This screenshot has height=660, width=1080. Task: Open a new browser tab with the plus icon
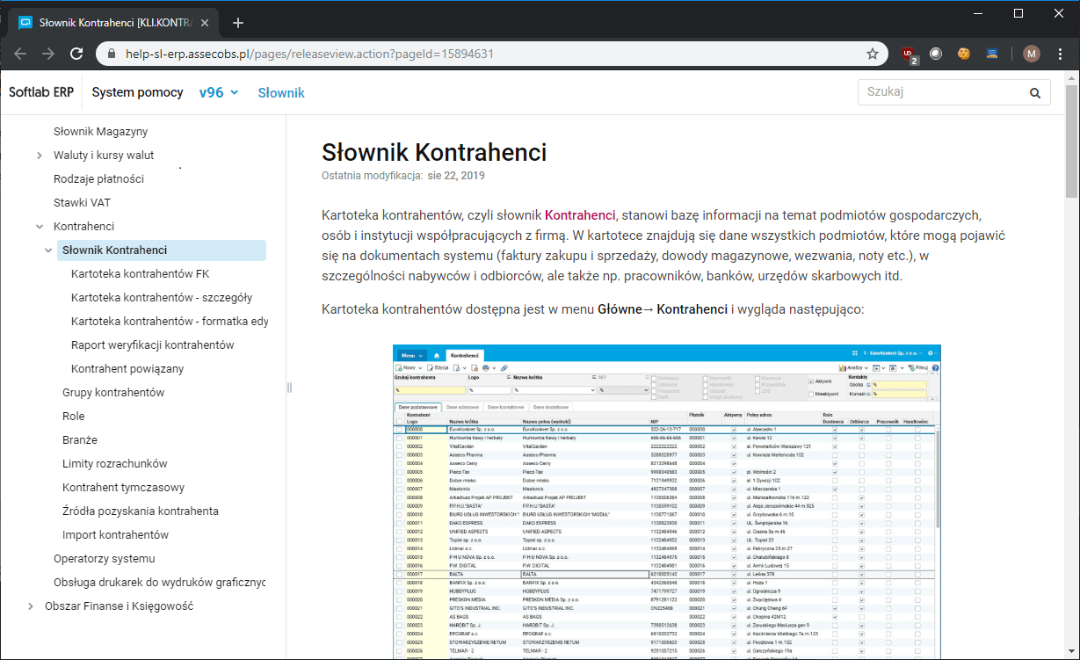[237, 23]
